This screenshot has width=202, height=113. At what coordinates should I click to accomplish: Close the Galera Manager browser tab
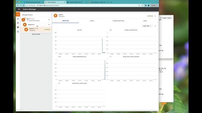click(64, 2)
